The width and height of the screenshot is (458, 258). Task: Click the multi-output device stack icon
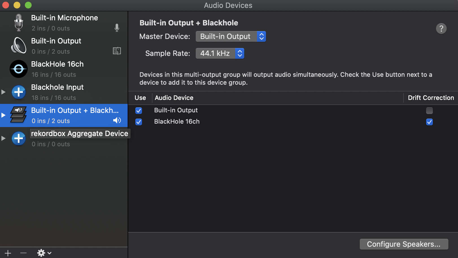19,115
